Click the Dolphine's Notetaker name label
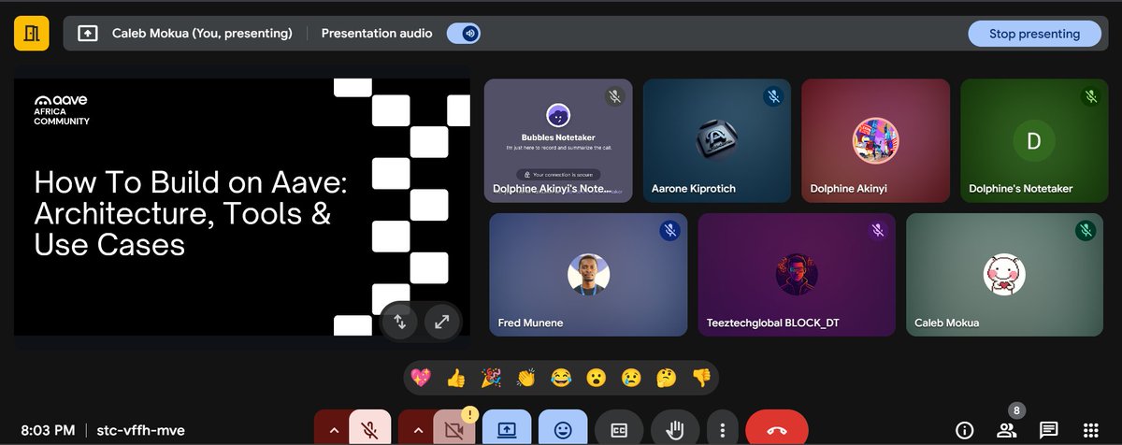1122x445 pixels. pos(1021,189)
